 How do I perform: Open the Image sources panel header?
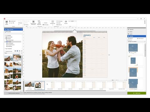point(13,30)
